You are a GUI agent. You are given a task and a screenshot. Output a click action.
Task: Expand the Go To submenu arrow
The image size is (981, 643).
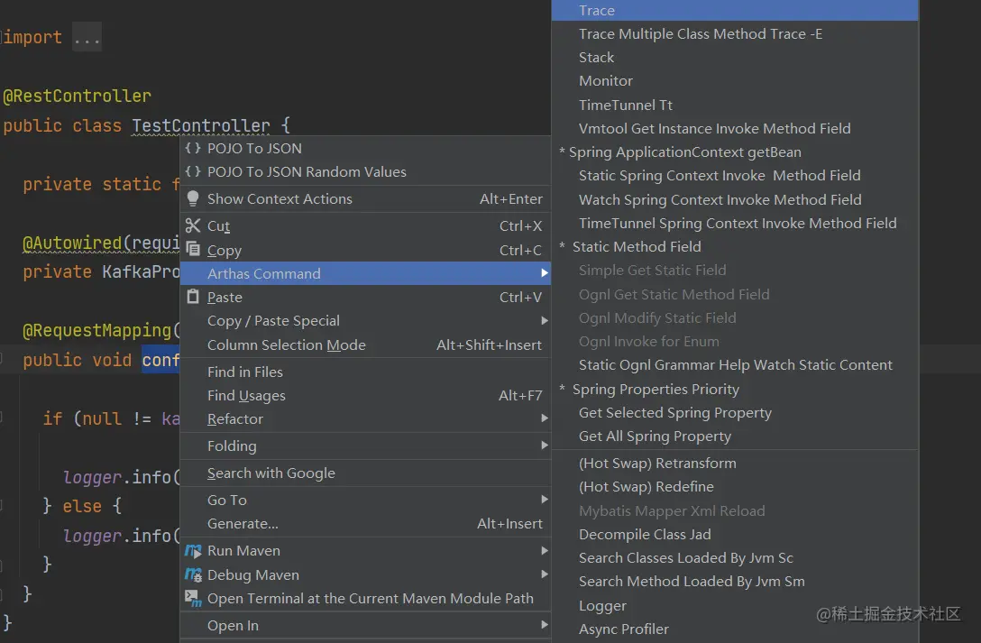[545, 499]
